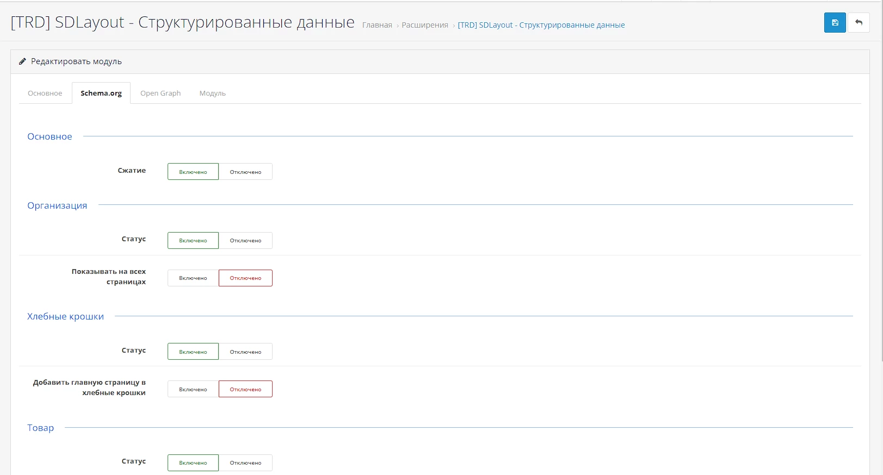
Task: Set Хлебные крошки Статус to Отключено
Action: point(245,352)
